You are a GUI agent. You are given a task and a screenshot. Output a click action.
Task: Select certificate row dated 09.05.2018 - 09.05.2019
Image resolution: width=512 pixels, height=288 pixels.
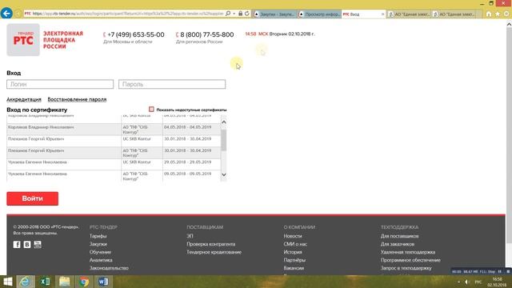point(114,176)
